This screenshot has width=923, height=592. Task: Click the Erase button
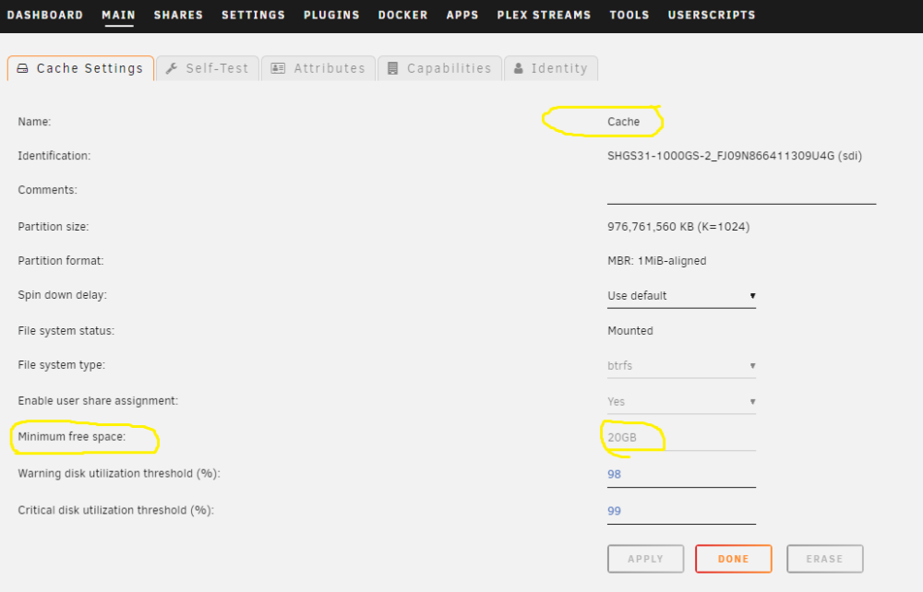(824, 559)
